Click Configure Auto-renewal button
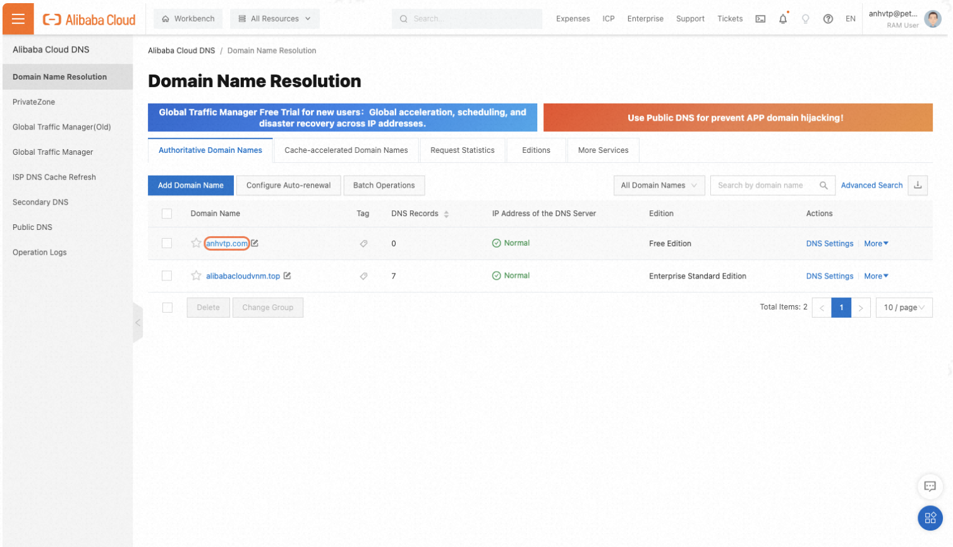953x547 pixels. [289, 185]
